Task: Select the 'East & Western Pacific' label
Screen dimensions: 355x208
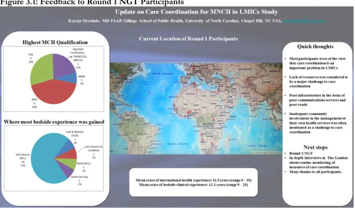Action: pyautogui.click(x=75, y=137)
